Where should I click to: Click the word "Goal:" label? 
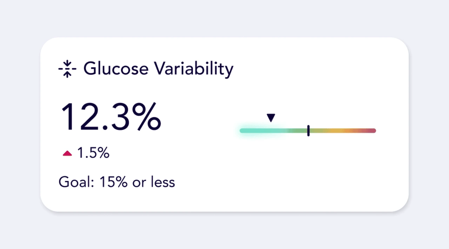[x=77, y=182]
